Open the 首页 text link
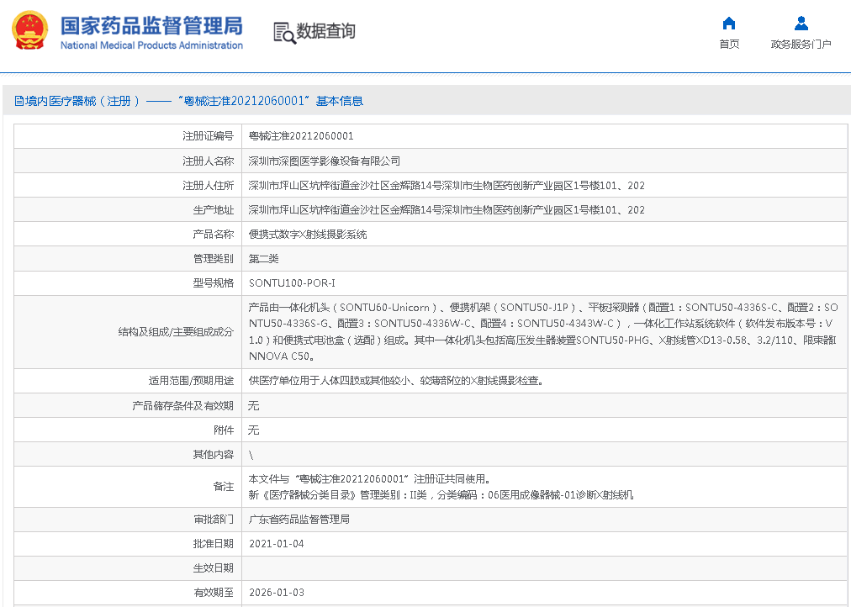Screen dimensions: 851x607 tap(729, 45)
